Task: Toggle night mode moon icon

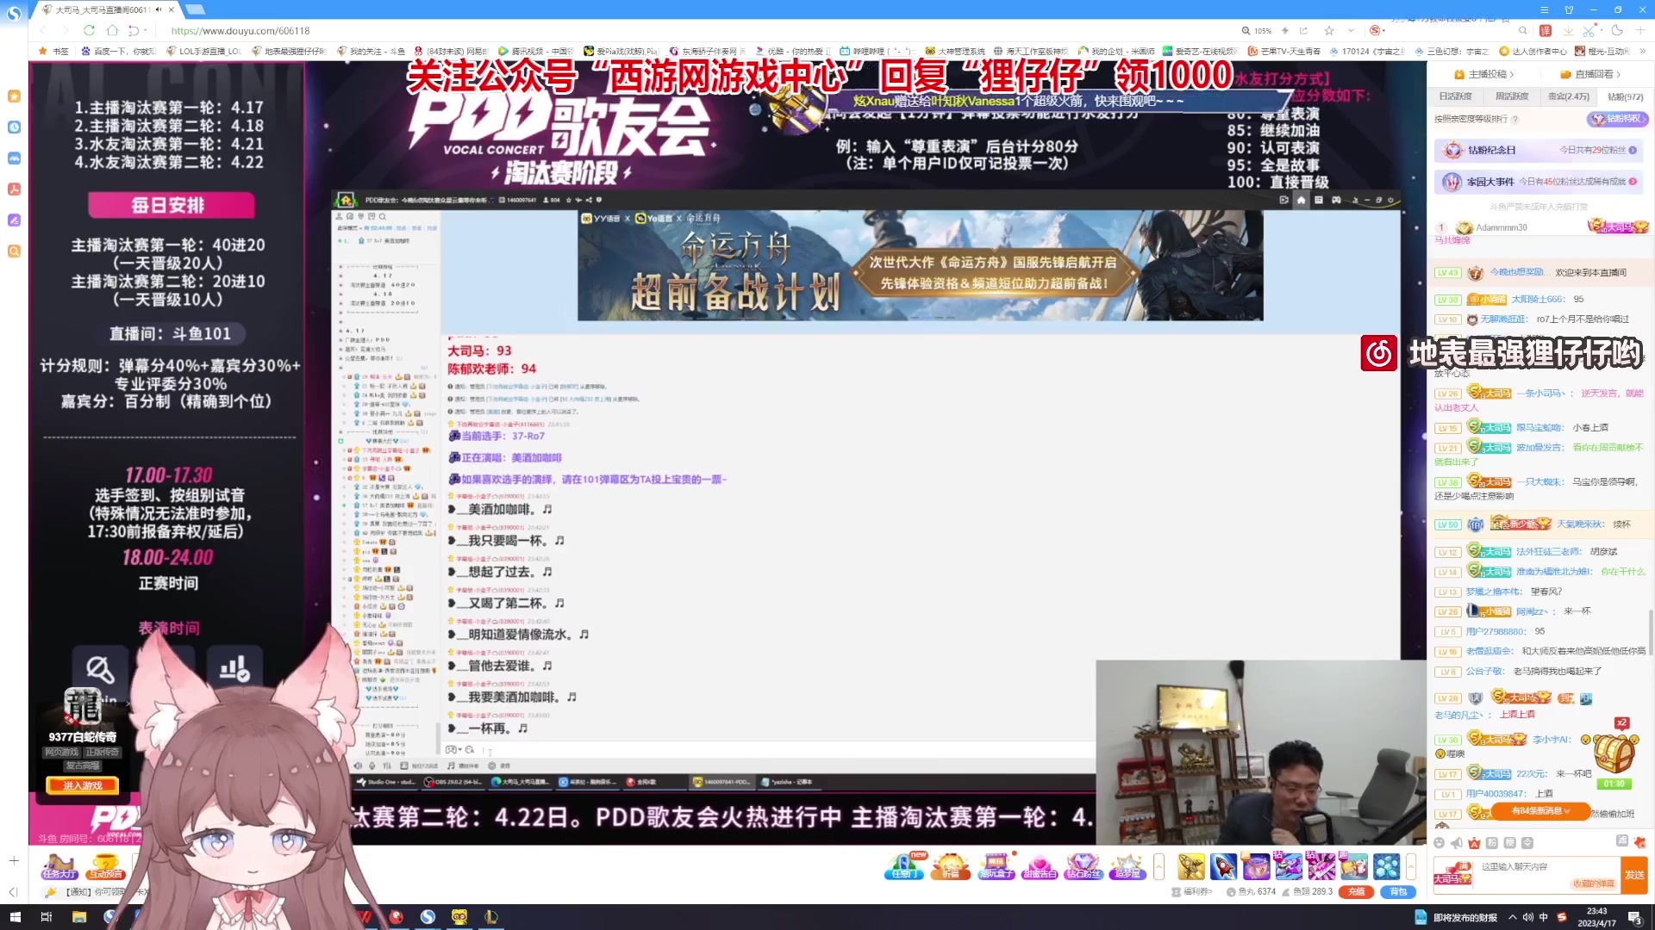Action: click(x=1617, y=30)
